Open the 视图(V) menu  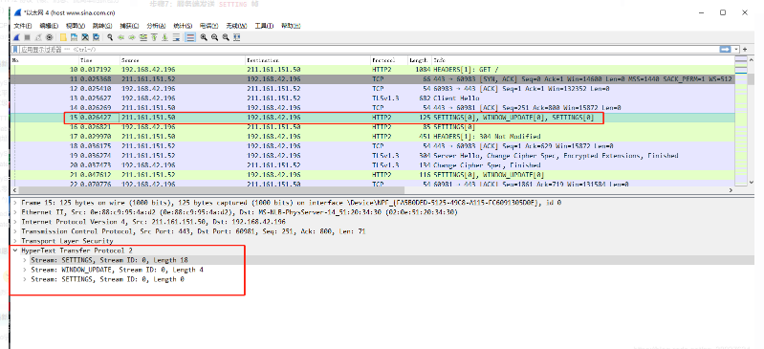click(76, 26)
